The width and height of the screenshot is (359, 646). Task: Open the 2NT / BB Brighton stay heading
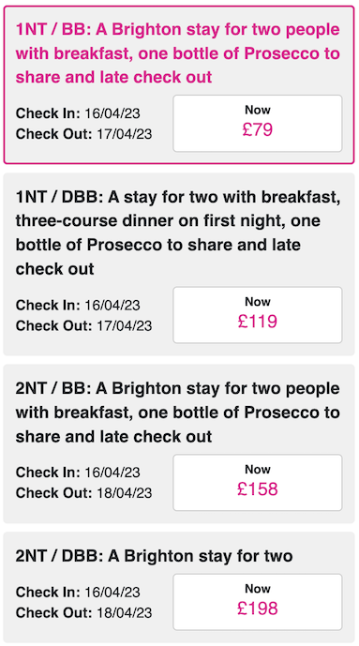coord(178,413)
